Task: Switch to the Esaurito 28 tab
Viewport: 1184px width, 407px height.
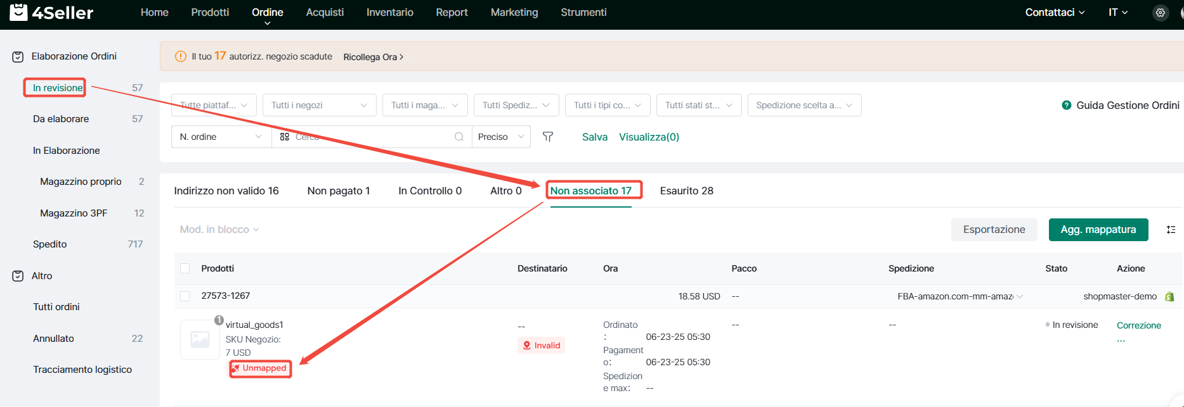Action: point(686,191)
